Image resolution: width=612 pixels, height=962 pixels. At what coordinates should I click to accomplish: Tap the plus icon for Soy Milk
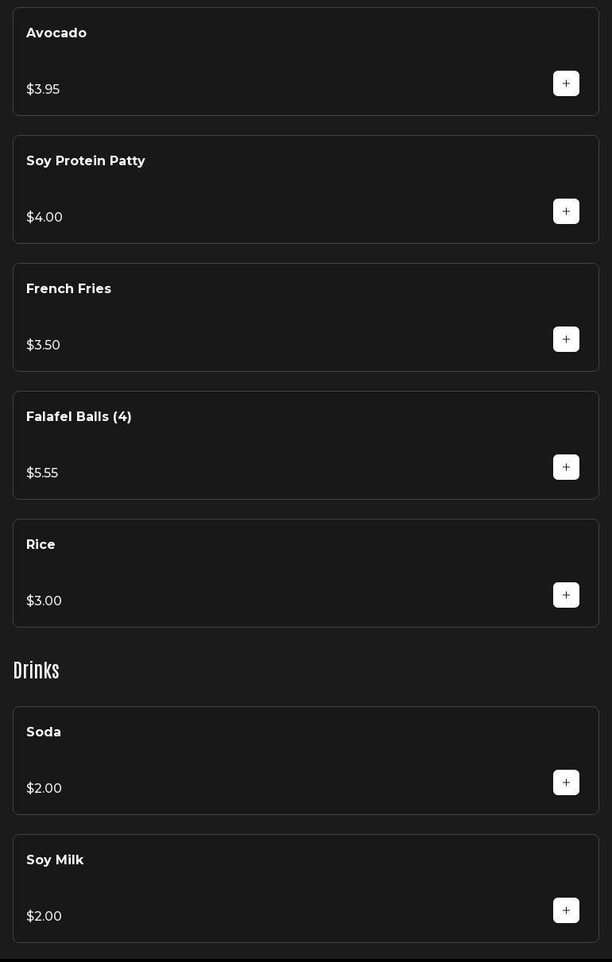(x=566, y=910)
